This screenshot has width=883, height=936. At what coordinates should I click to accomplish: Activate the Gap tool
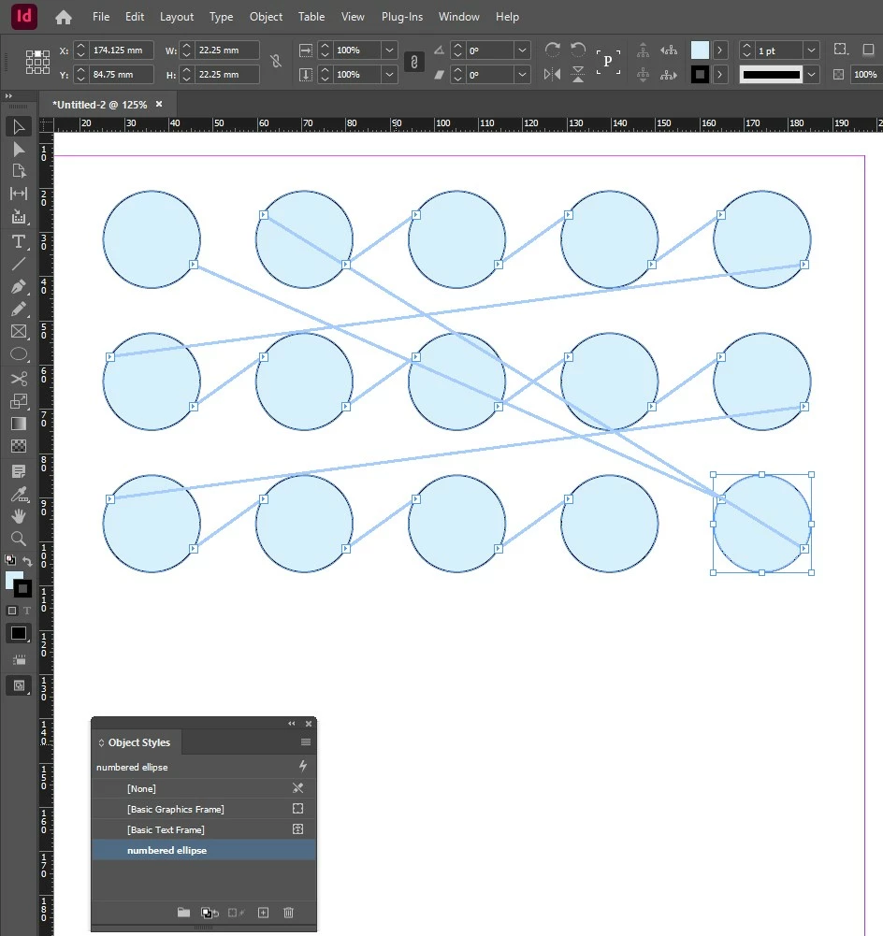19,194
